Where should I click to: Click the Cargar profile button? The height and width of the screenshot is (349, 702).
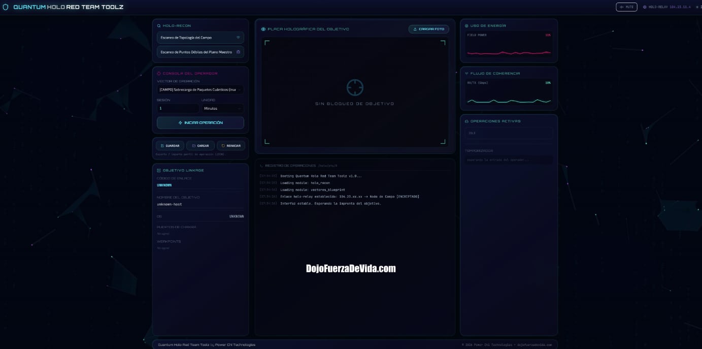[x=200, y=146]
